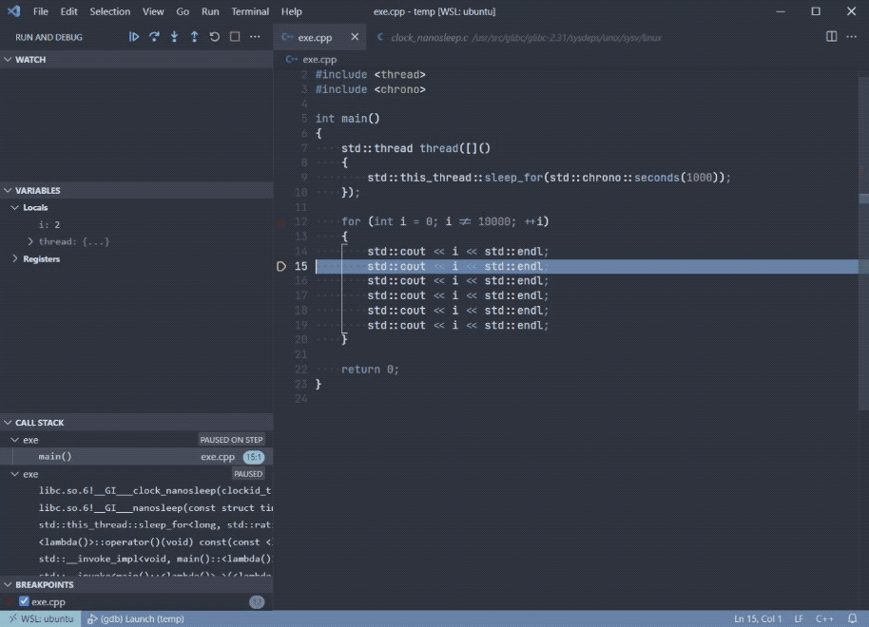This screenshot has width=869, height=627.
Task: Collapse the CALL STACK section
Action: (x=8, y=422)
